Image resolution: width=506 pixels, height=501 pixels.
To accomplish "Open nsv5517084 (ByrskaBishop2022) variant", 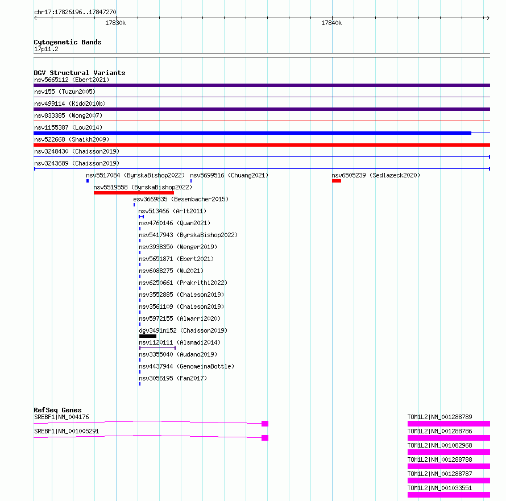I will point(135,175).
